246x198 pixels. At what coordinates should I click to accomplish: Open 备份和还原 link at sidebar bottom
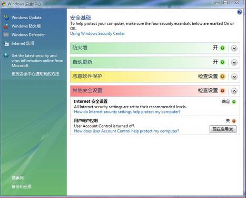pyautogui.click(x=22, y=186)
